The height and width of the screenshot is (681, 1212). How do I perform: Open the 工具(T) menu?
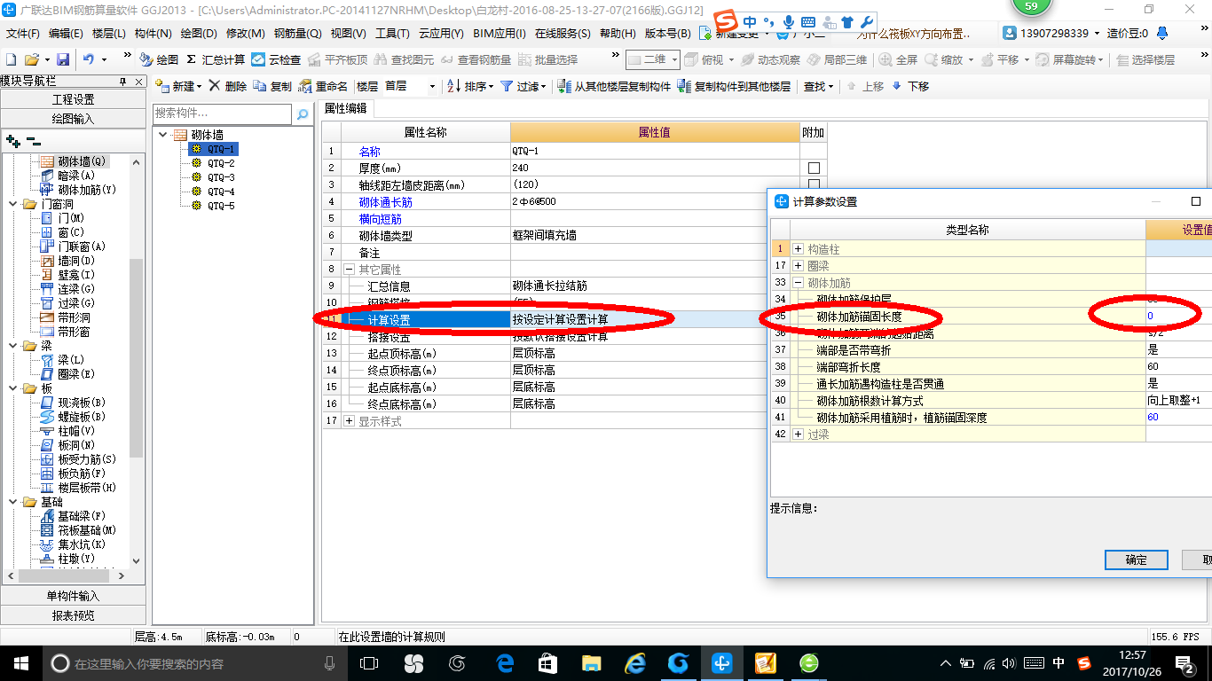(392, 33)
